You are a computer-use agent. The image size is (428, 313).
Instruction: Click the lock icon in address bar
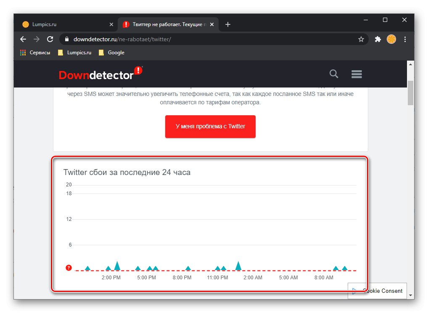[66, 39]
